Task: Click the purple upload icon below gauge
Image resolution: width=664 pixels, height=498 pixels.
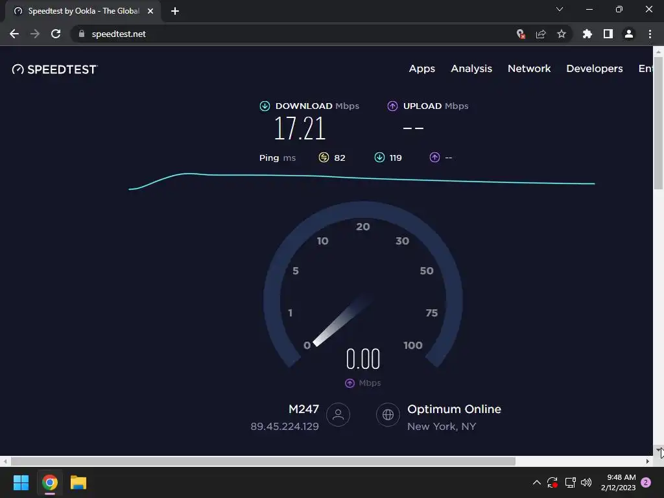Action: pyautogui.click(x=350, y=383)
